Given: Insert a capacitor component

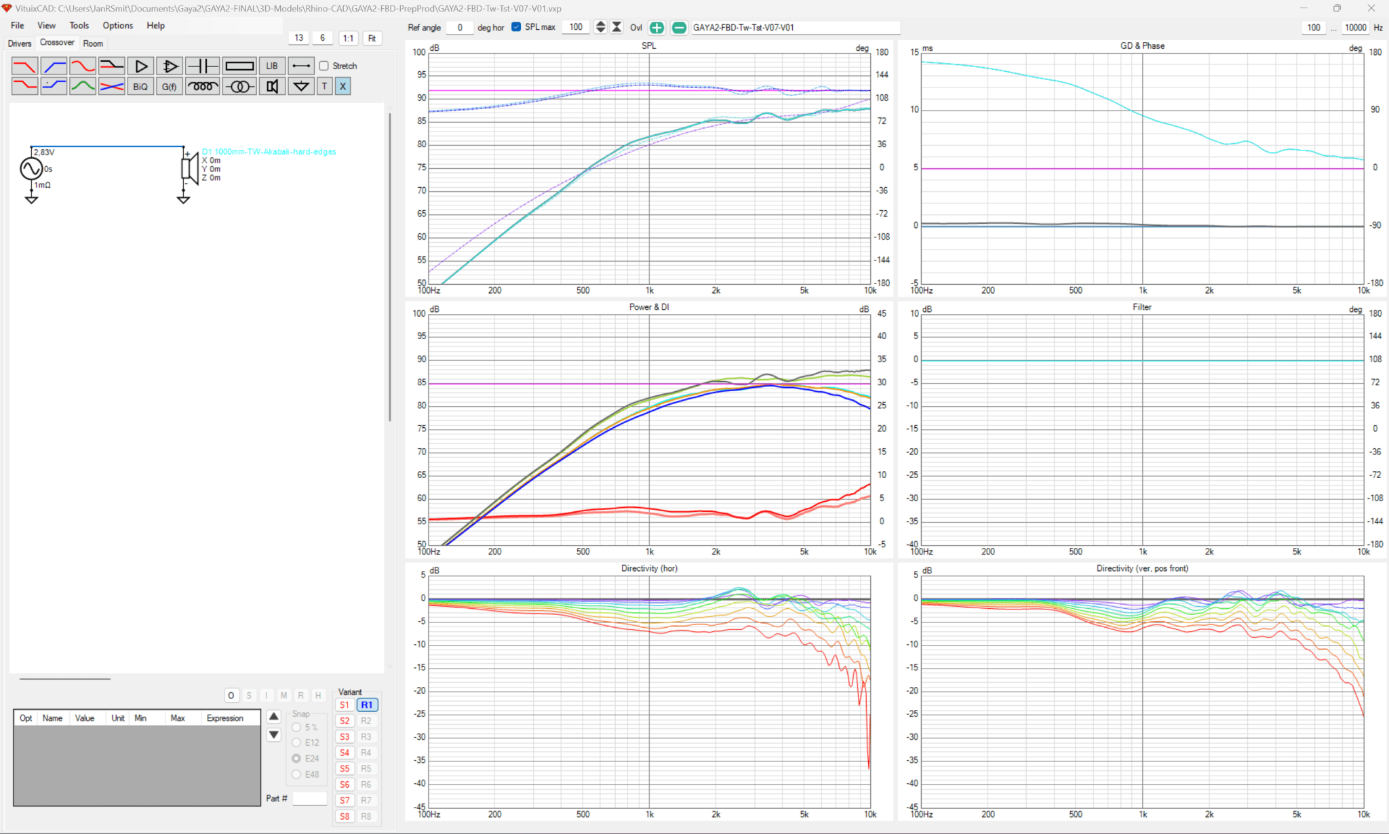Looking at the screenshot, I should pos(202,66).
